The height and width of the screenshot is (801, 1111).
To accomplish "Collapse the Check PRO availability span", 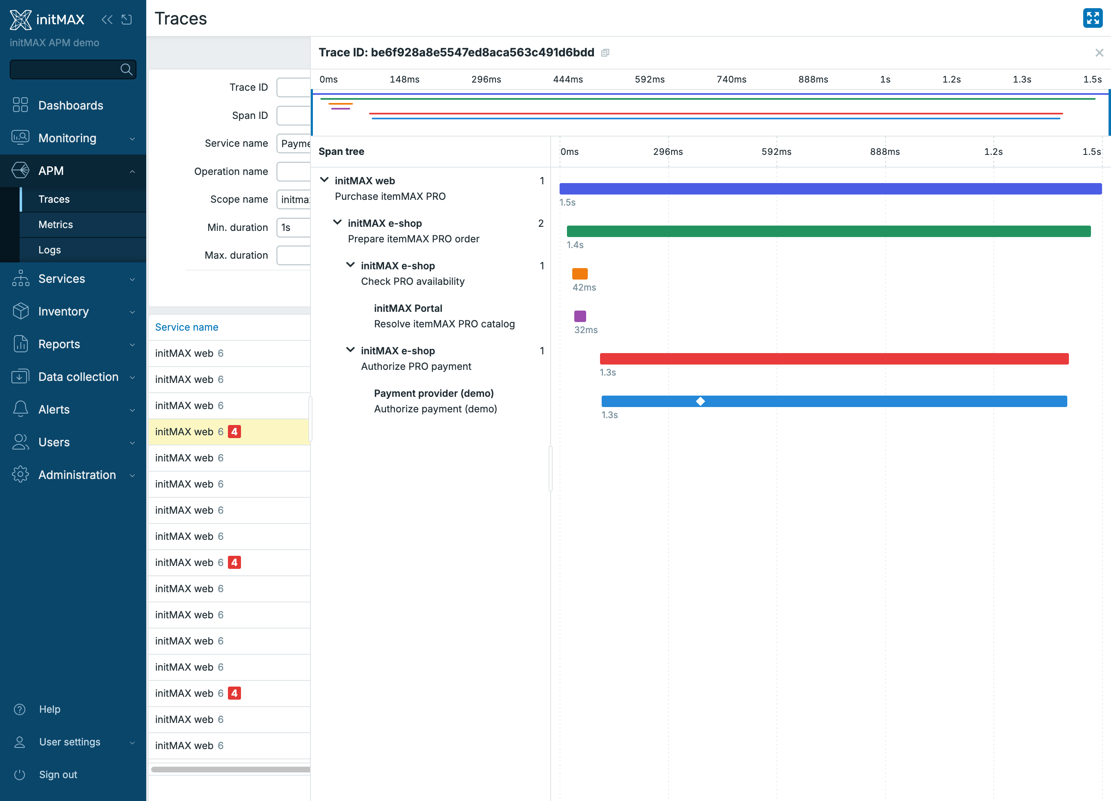I will pyautogui.click(x=350, y=265).
